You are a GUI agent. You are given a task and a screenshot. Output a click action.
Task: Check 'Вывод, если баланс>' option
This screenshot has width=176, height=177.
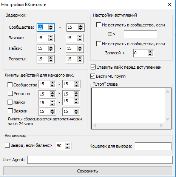tap(7, 145)
